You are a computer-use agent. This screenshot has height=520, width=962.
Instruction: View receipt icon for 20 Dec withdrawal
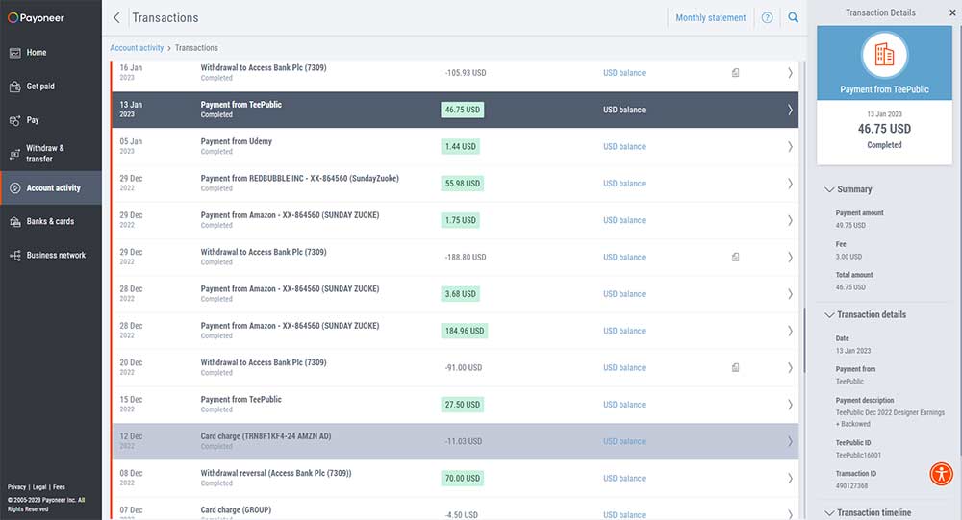click(735, 367)
